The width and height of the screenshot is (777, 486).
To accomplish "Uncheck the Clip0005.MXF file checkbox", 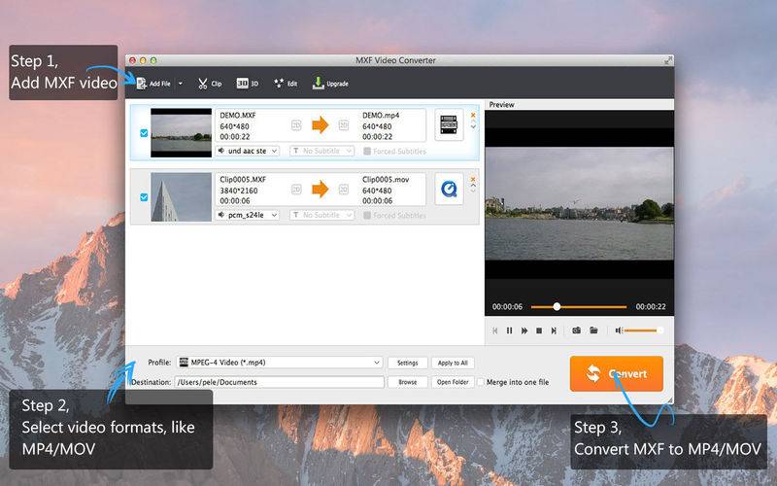I will click(144, 197).
